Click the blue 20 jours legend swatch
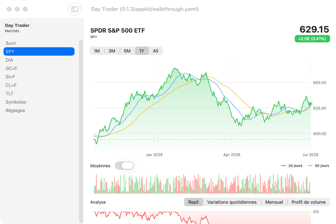 pyautogui.click(x=283, y=166)
